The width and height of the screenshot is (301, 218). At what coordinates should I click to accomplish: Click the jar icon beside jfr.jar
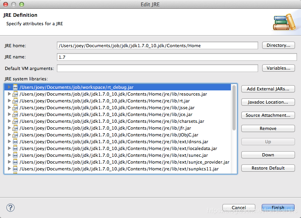(15, 128)
